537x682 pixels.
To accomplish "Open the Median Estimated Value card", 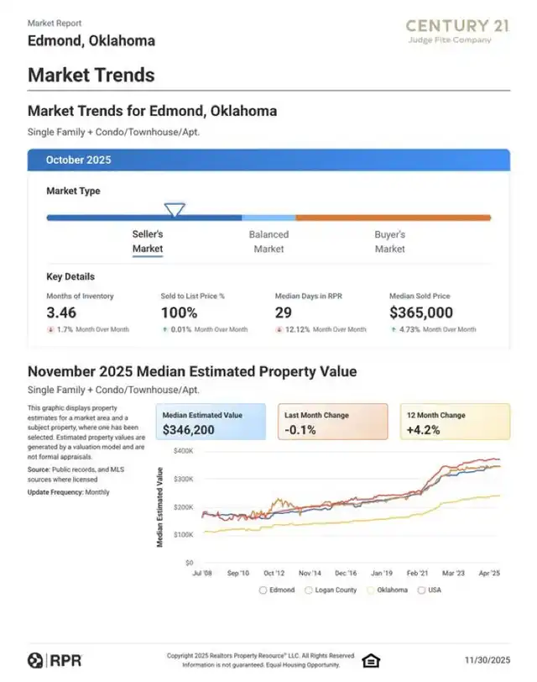I will tap(210, 422).
